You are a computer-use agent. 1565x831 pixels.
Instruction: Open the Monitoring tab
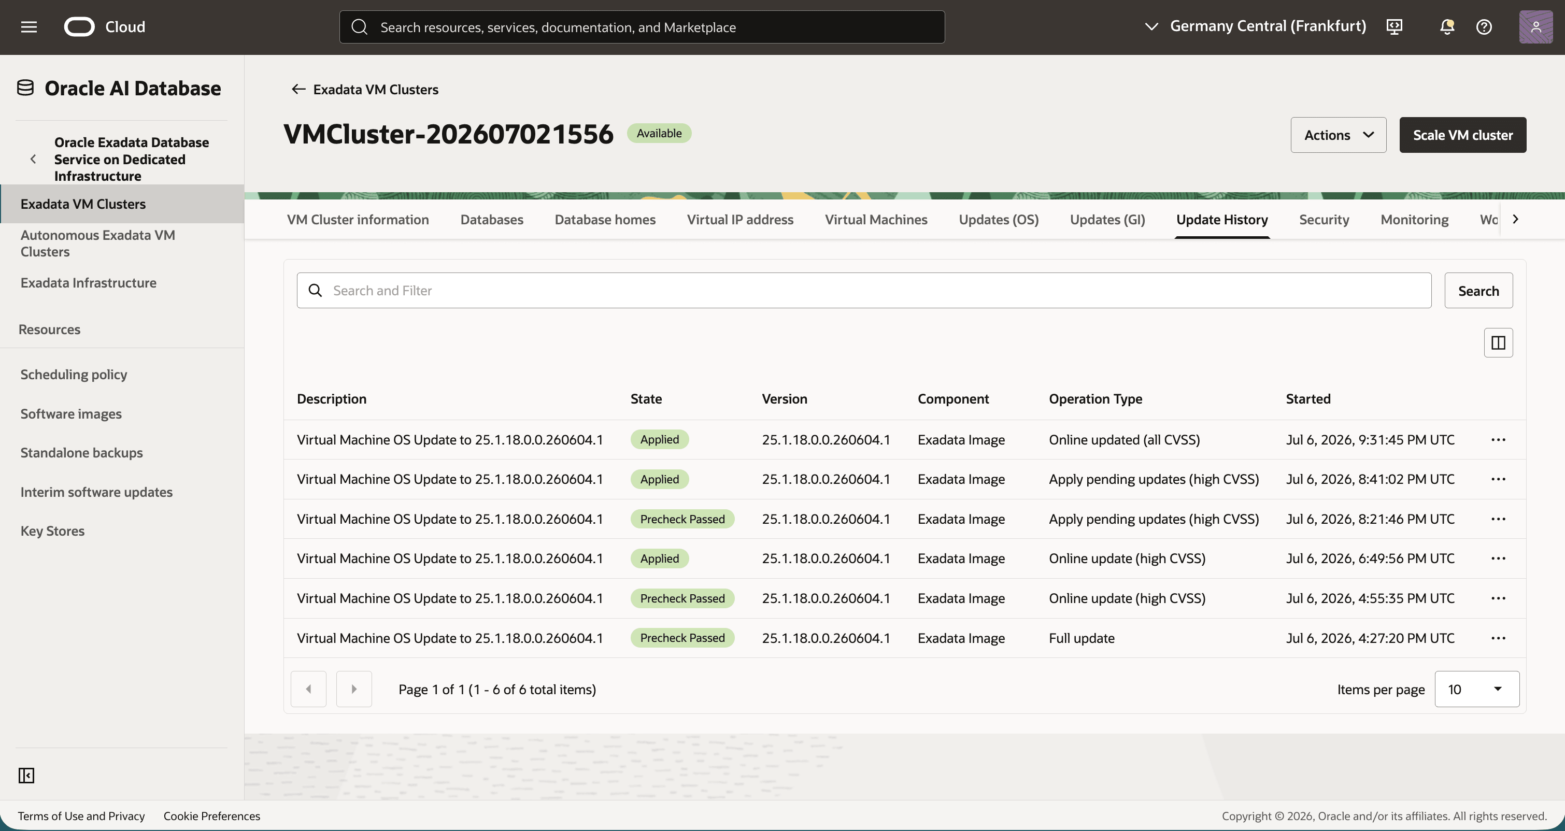pyautogui.click(x=1414, y=219)
